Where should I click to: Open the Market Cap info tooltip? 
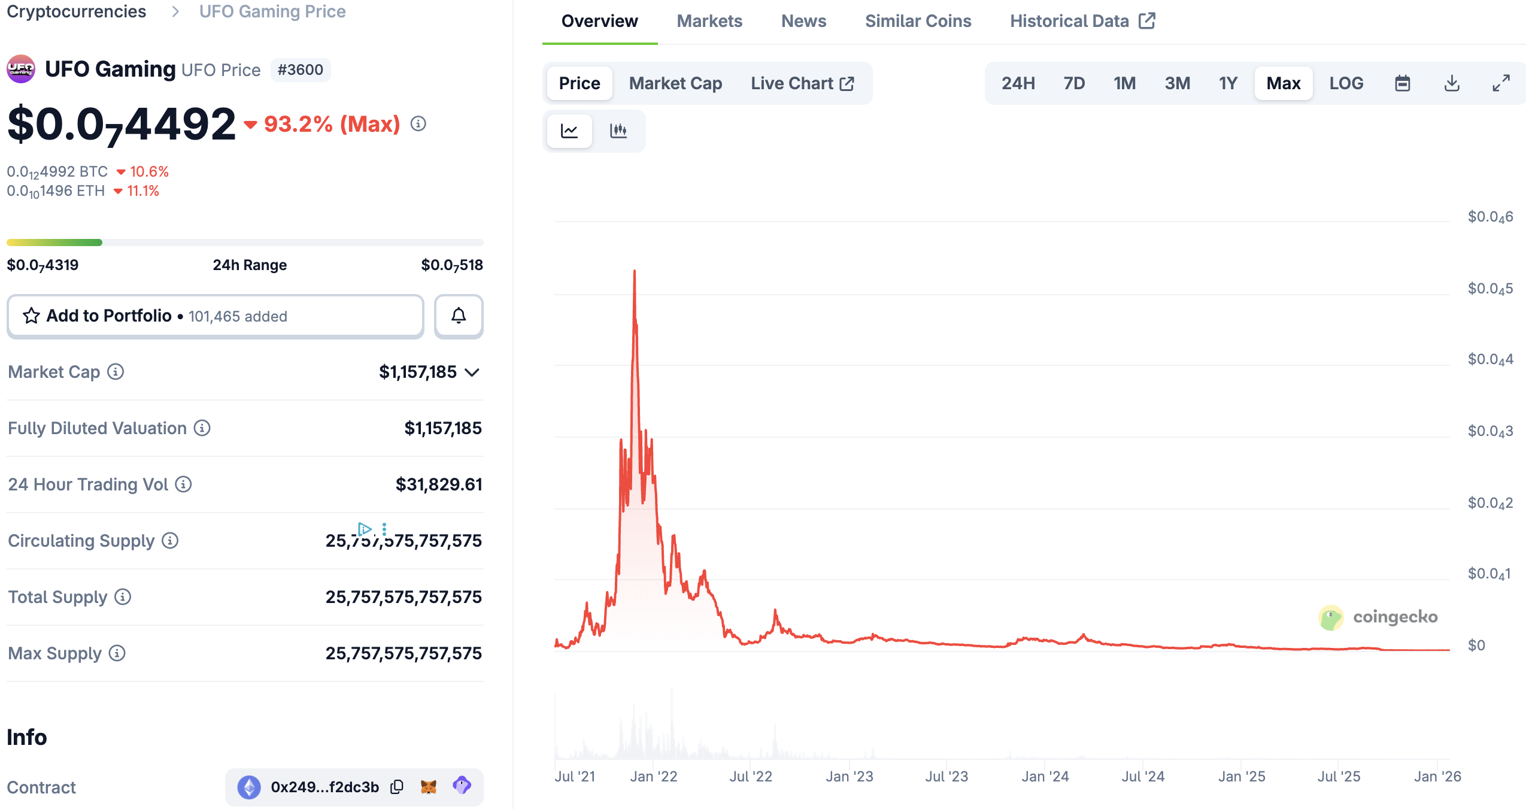pos(115,372)
